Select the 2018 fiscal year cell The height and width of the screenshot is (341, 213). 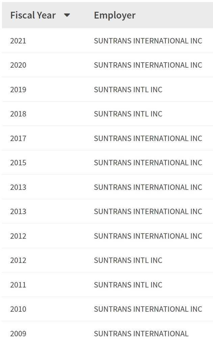point(18,114)
